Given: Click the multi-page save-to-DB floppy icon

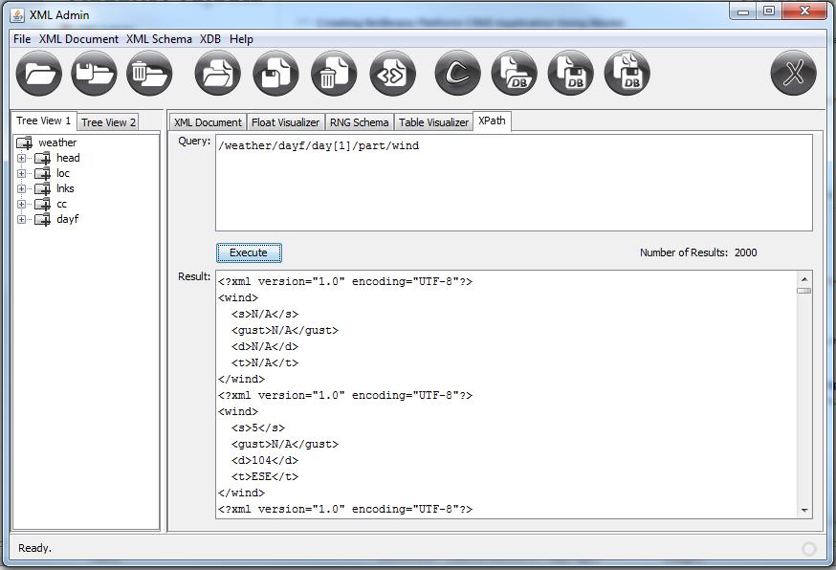Looking at the screenshot, I should [x=627, y=74].
